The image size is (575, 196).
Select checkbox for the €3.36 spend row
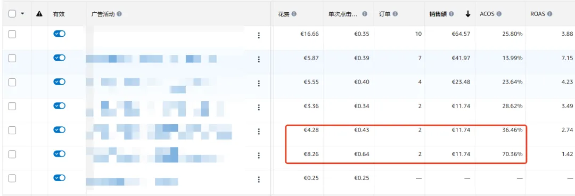click(12, 107)
